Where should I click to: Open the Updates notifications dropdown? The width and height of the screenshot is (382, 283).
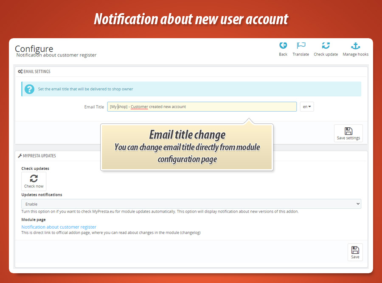191,204
